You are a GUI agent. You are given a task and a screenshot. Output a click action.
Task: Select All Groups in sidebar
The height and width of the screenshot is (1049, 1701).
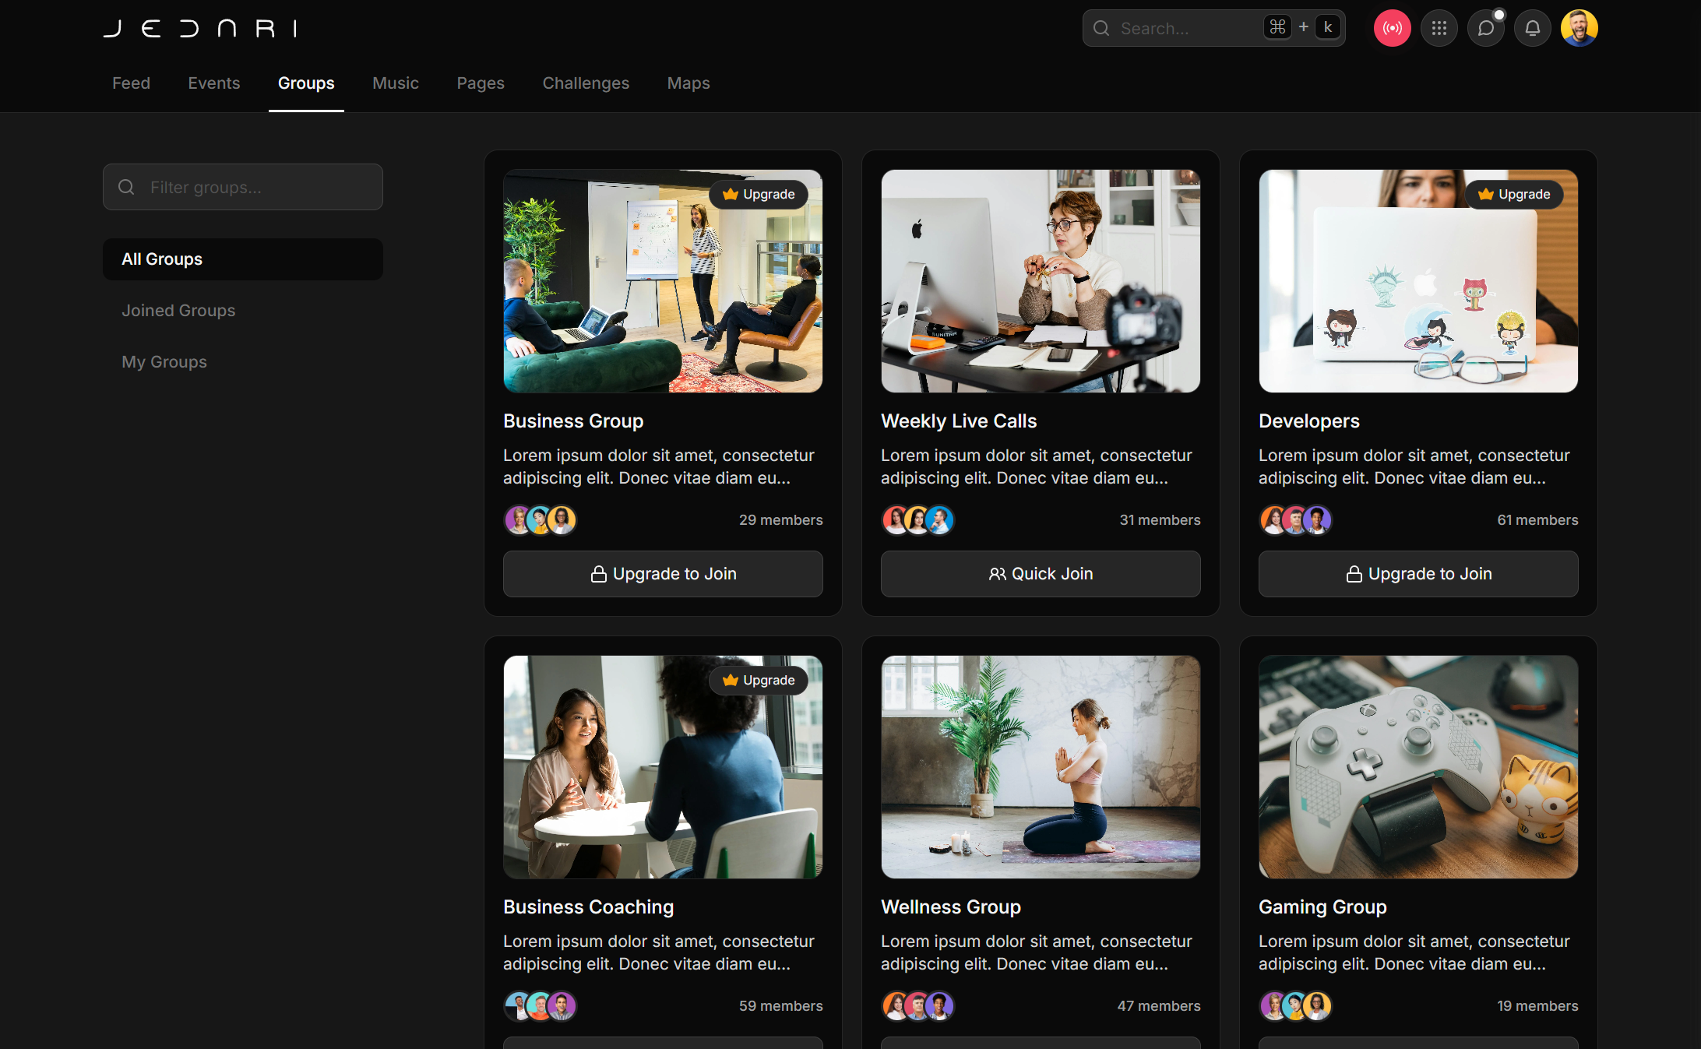[x=243, y=259]
